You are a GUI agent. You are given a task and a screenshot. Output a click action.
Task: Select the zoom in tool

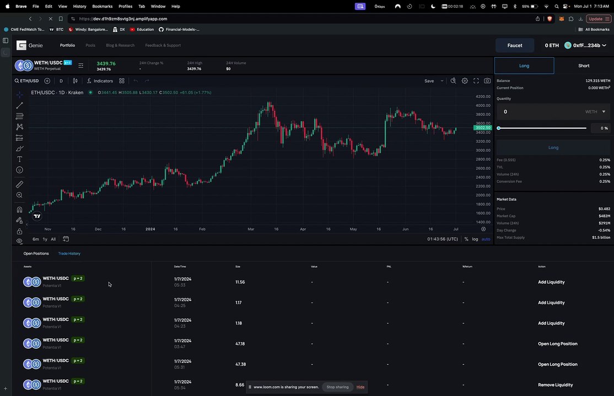19,195
